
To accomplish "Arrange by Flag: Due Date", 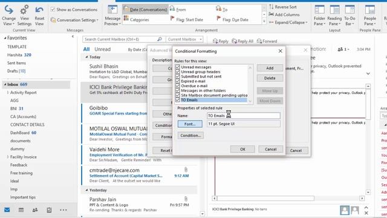I will pos(232,19).
